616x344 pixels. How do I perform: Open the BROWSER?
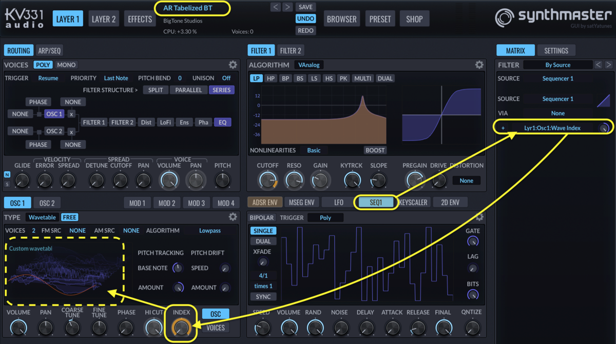(x=342, y=19)
